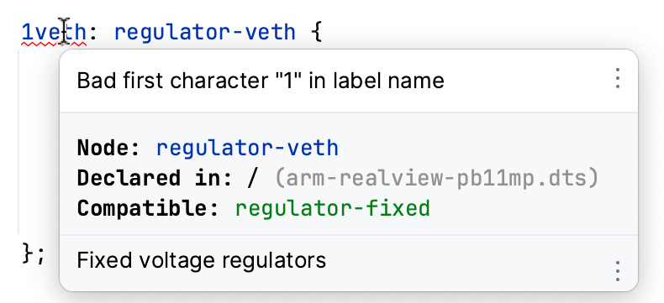Click the blank popup area beside regulator-fixed
664x303 pixels.
pyautogui.click(x=530, y=208)
